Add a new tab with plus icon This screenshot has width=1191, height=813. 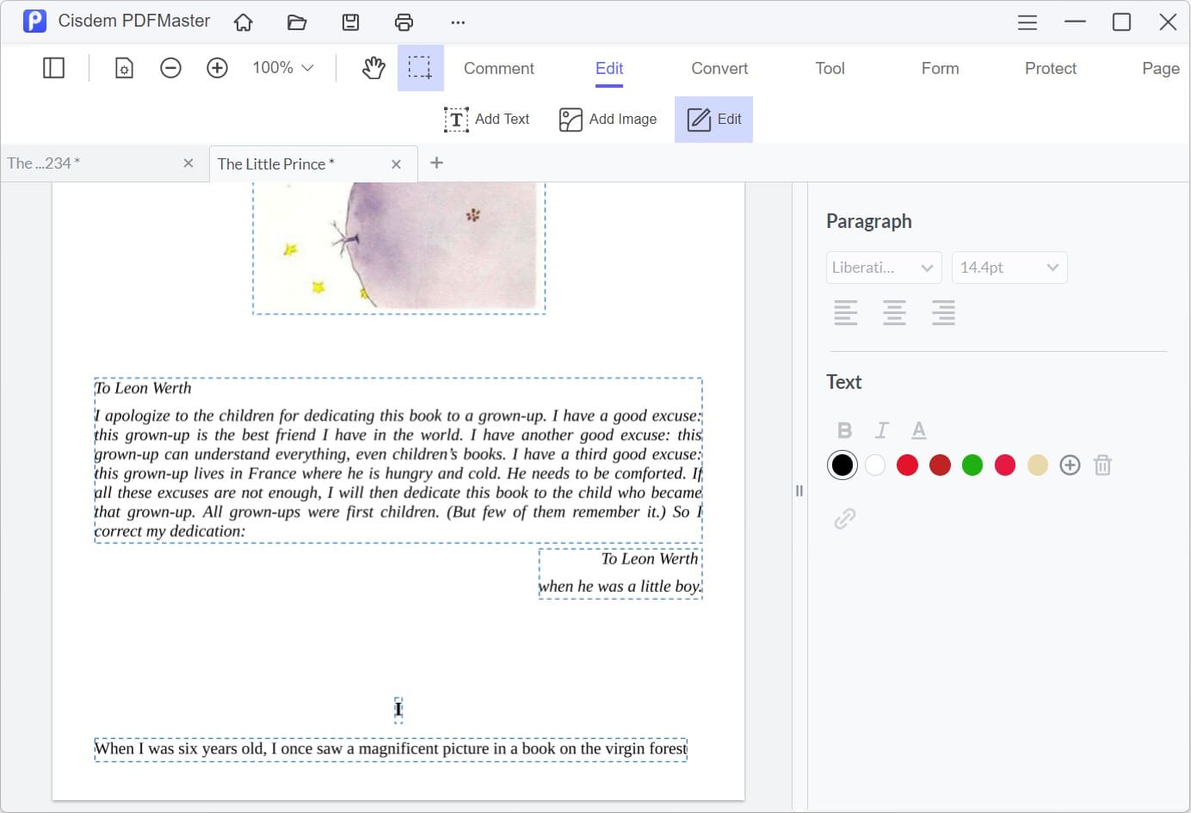(x=436, y=163)
